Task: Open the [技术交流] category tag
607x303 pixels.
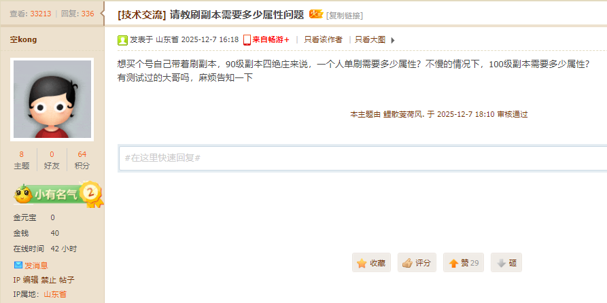Action: click(x=142, y=15)
